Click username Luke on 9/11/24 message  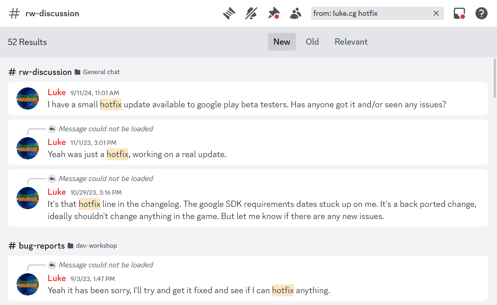pos(57,92)
